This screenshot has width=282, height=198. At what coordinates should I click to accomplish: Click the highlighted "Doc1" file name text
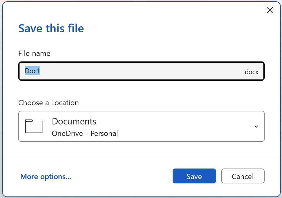33,71
